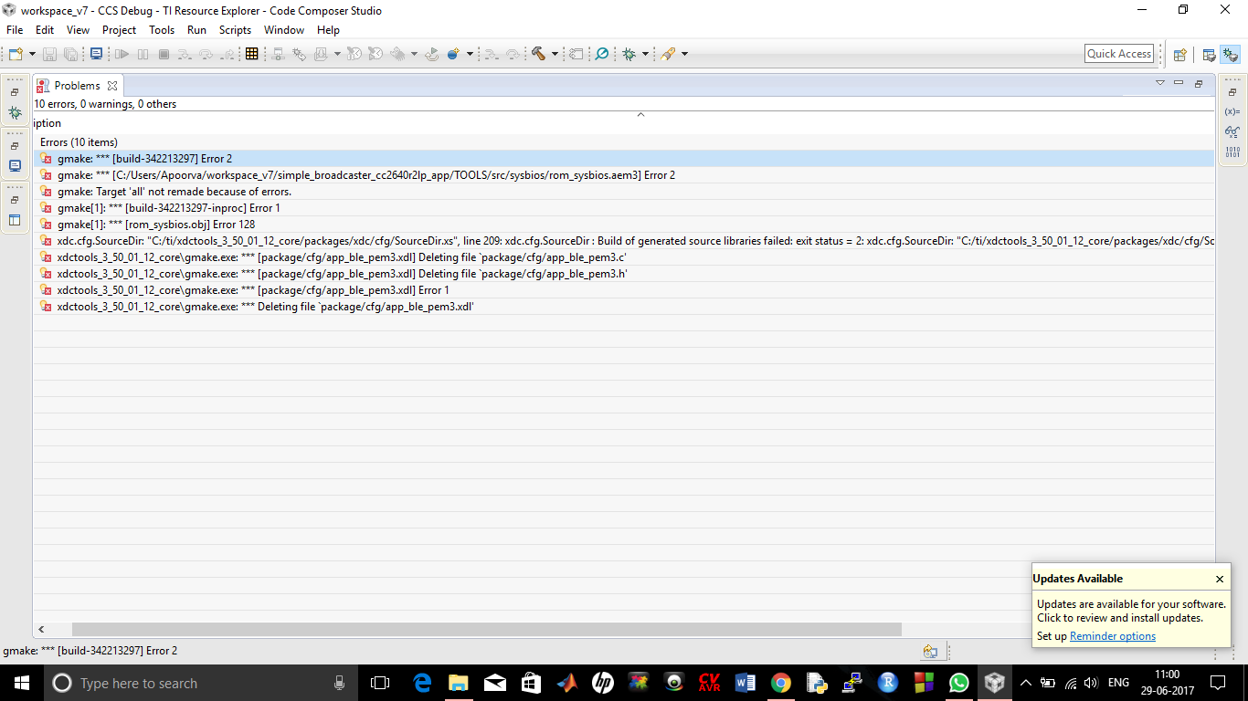Open Google Chrome from the taskbar
Image resolution: width=1248 pixels, height=701 pixels.
pyautogui.click(x=780, y=683)
